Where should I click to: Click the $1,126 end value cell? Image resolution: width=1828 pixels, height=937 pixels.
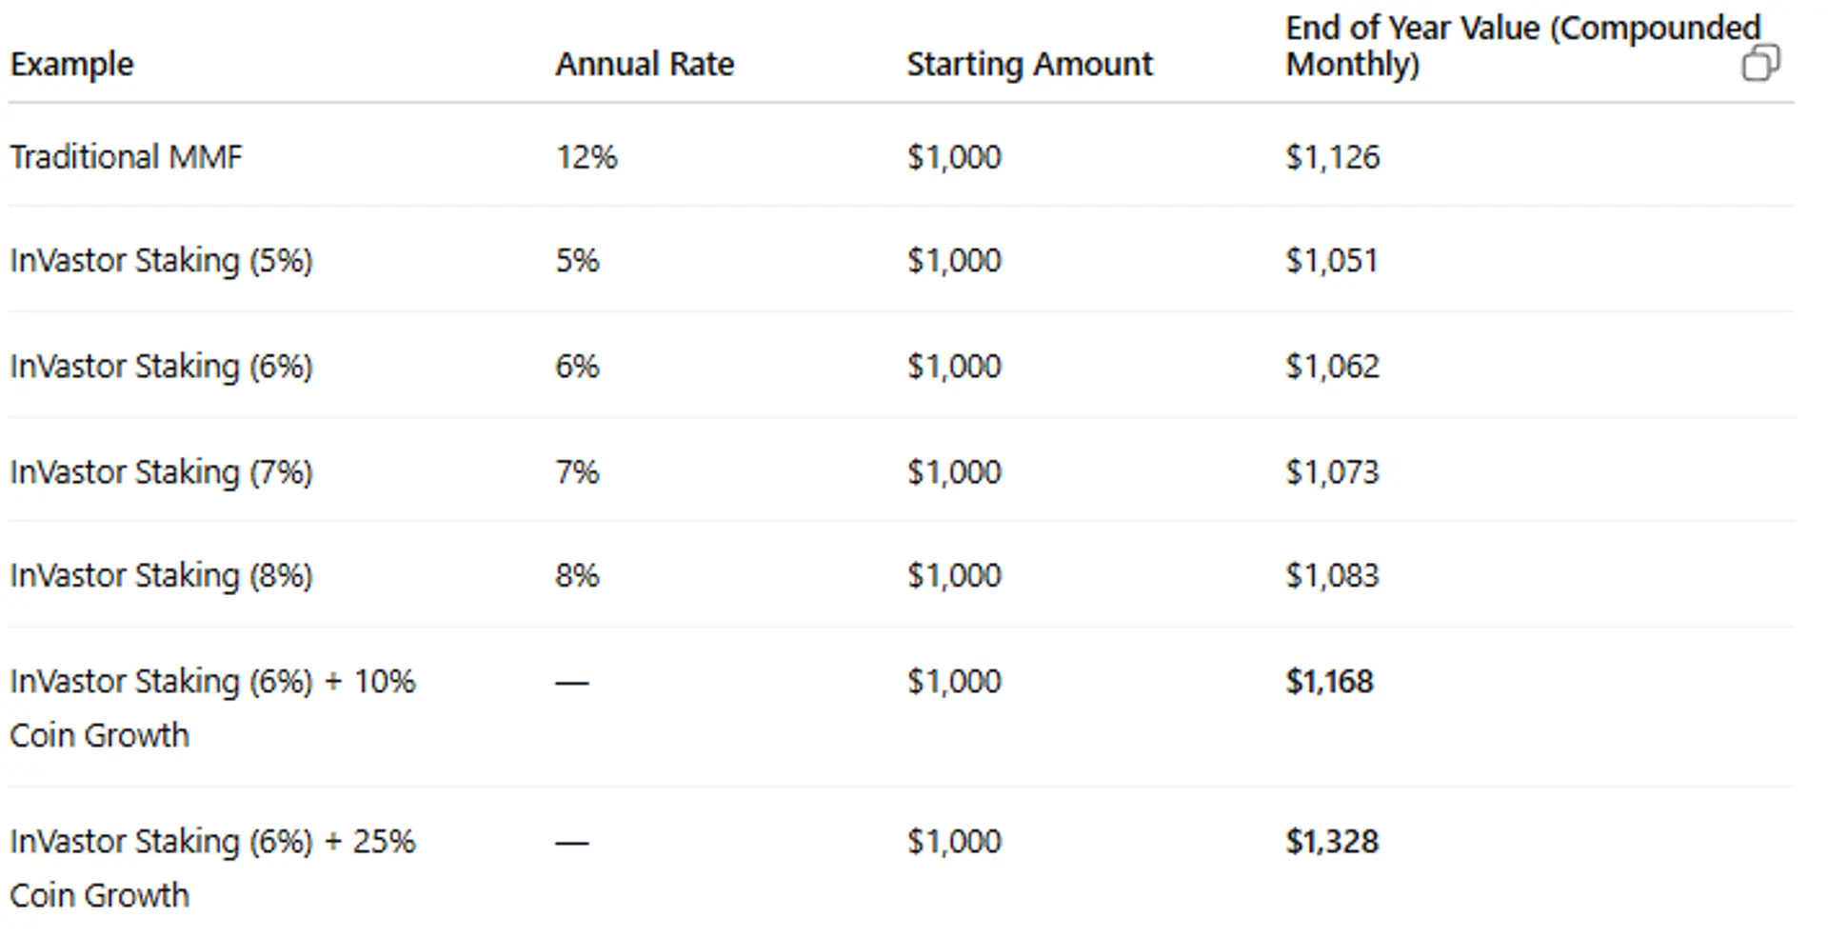pyautogui.click(x=1332, y=156)
